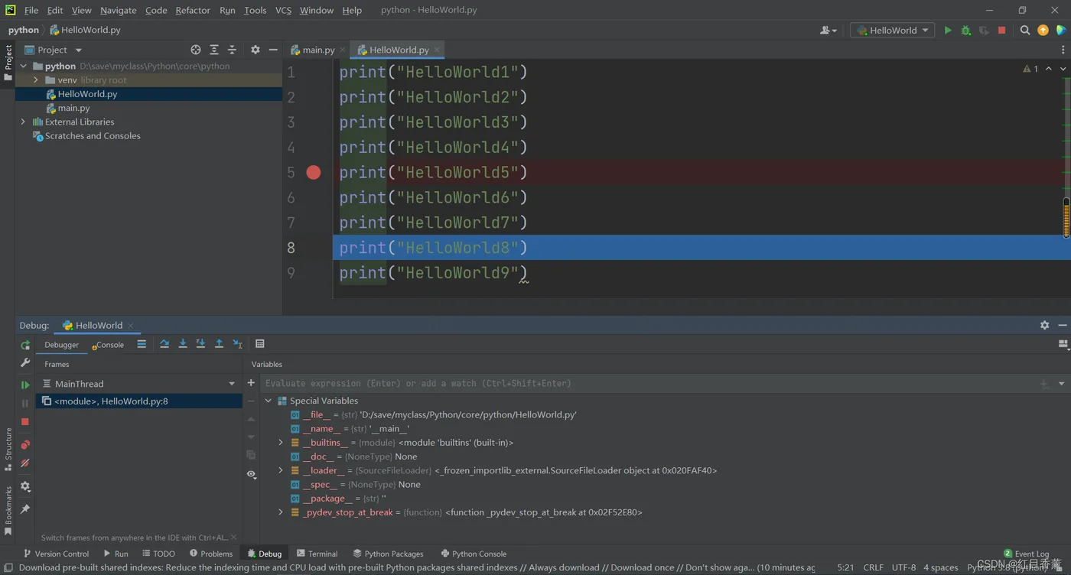Screen dimensions: 1071x575
Task: Expand __builtins__ variable node
Action: 281,443
